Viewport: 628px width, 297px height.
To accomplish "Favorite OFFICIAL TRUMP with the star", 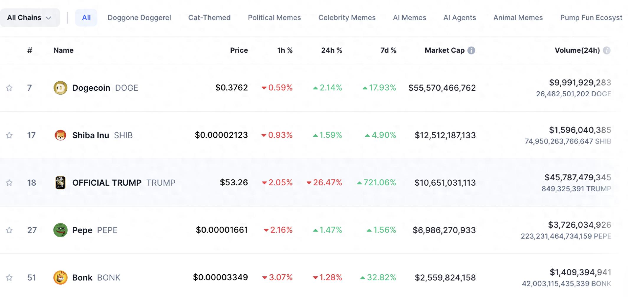I will click(x=9, y=183).
